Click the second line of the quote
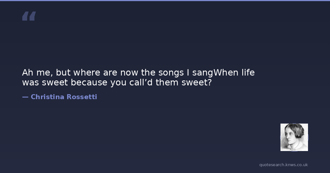Screen dimensions: 330x173 click(117, 82)
